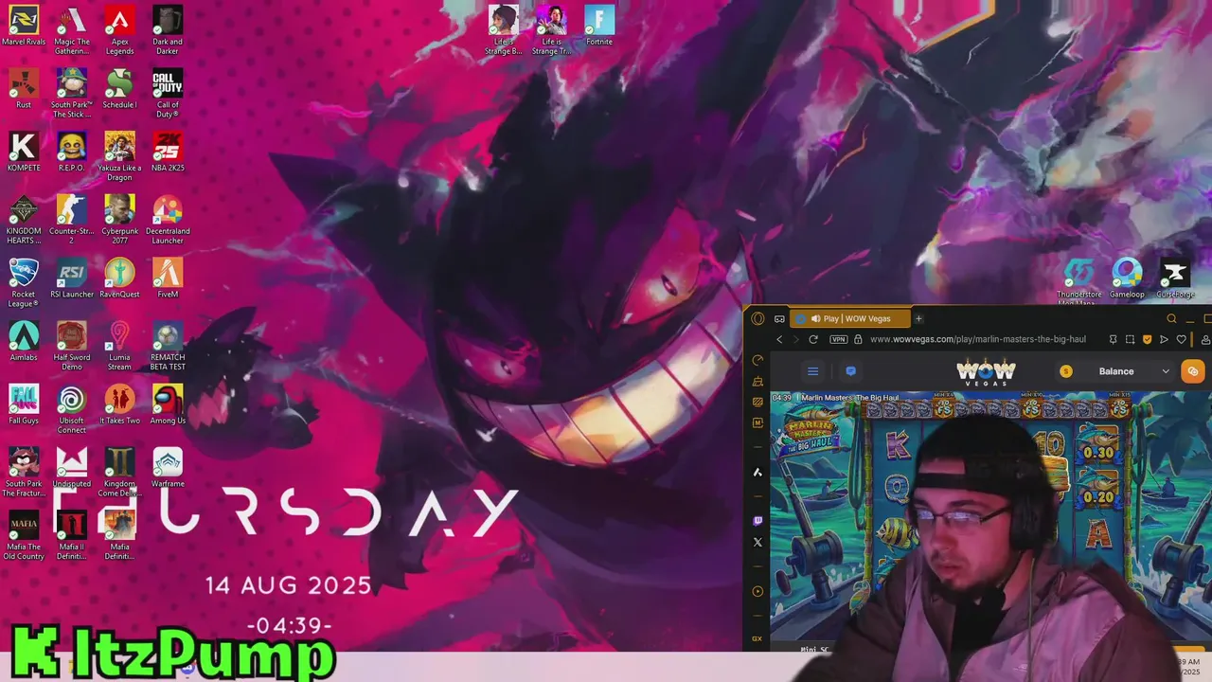Launch the REMATCH BETA TEST icon
This screenshot has width=1212, height=682.
[168, 347]
